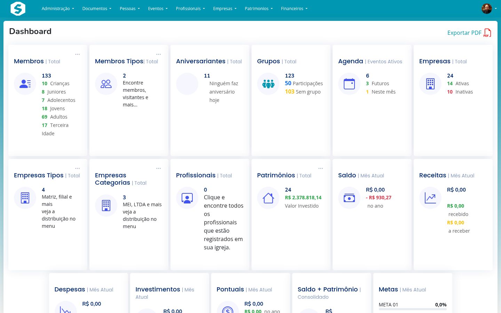Click the Empresas Tipos building icon
Viewport: 501px width, 313px height.
pyautogui.click(x=25, y=198)
